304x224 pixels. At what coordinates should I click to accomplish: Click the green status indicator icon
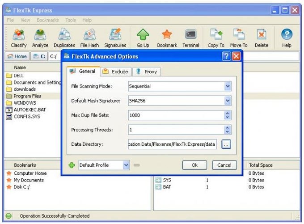pyautogui.click(x=8, y=216)
